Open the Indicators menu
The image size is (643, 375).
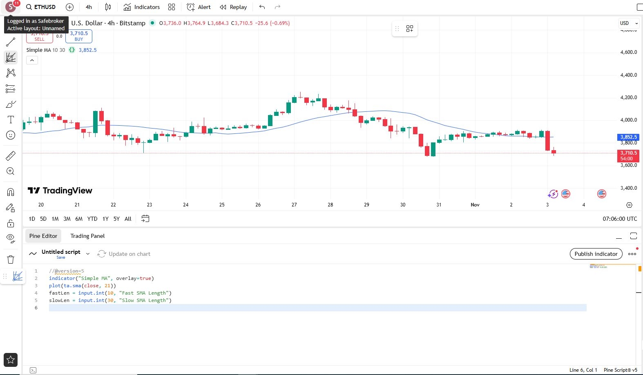pos(142,7)
